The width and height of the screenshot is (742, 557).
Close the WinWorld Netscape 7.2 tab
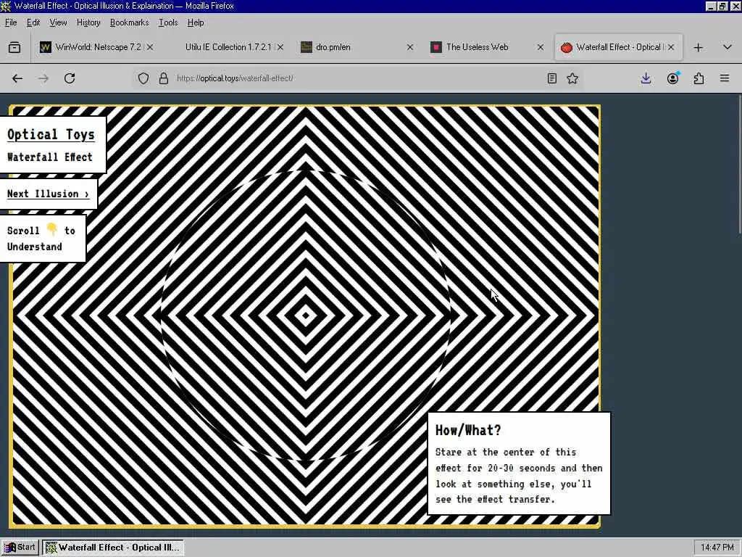(x=150, y=47)
